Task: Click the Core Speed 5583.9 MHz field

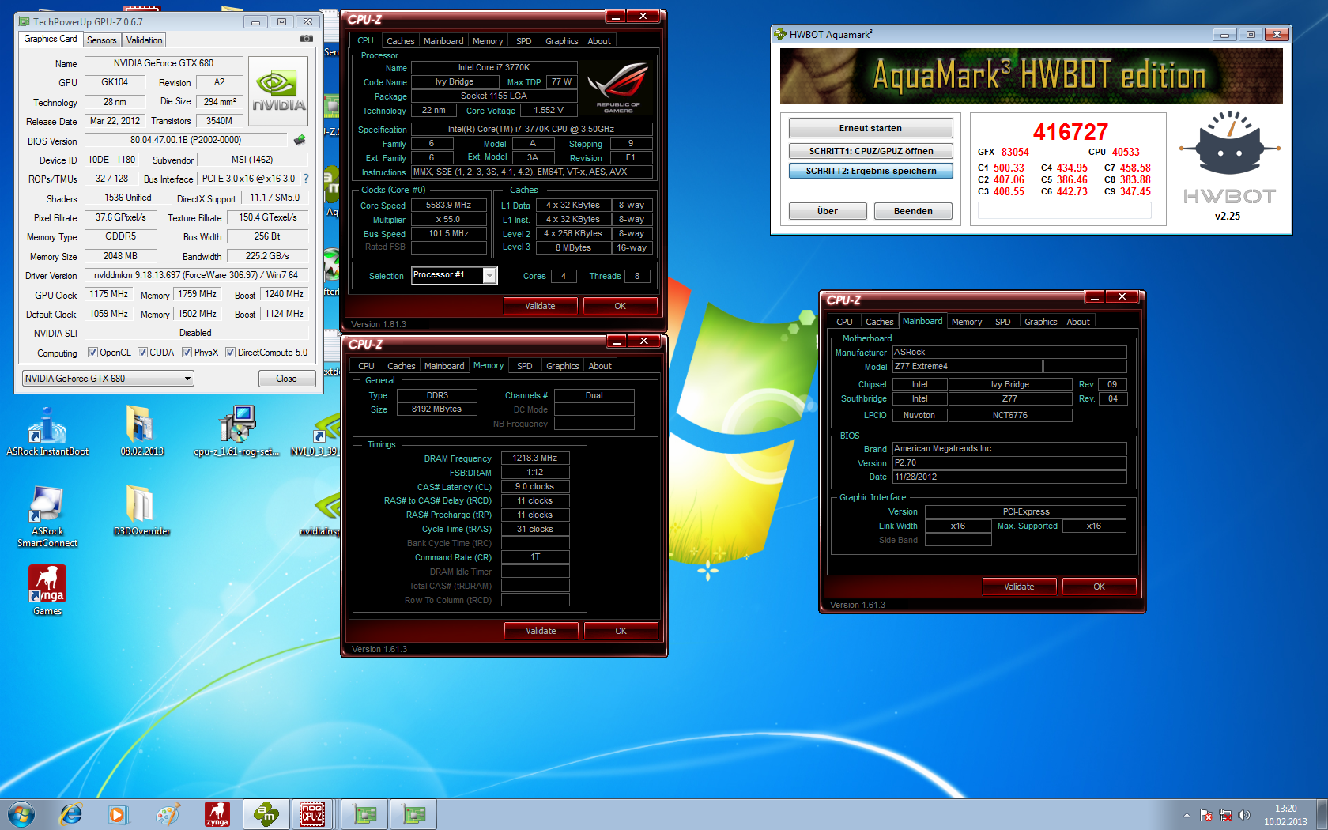Action: 448,206
